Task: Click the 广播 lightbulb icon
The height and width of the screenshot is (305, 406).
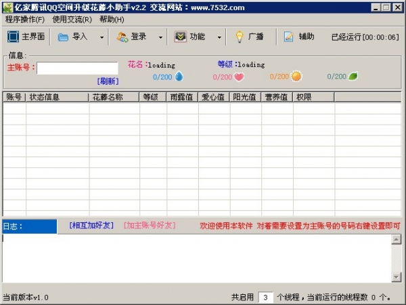Action: (x=240, y=37)
